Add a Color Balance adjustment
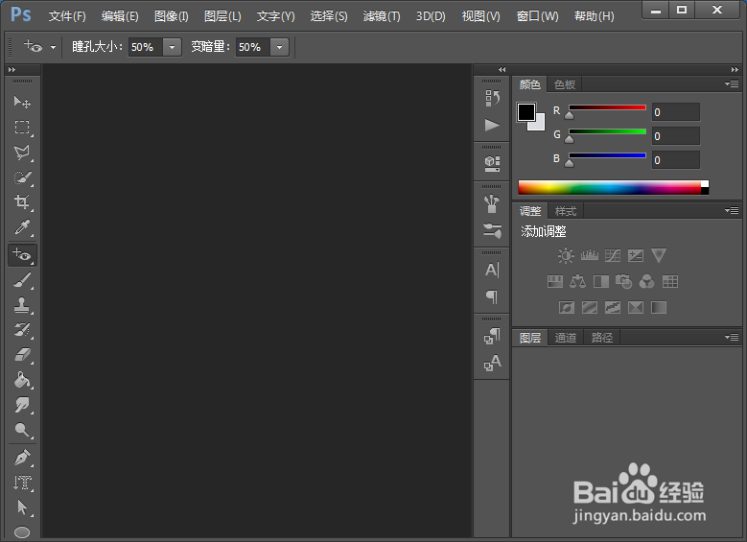747x542 pixels. [578, 282]
